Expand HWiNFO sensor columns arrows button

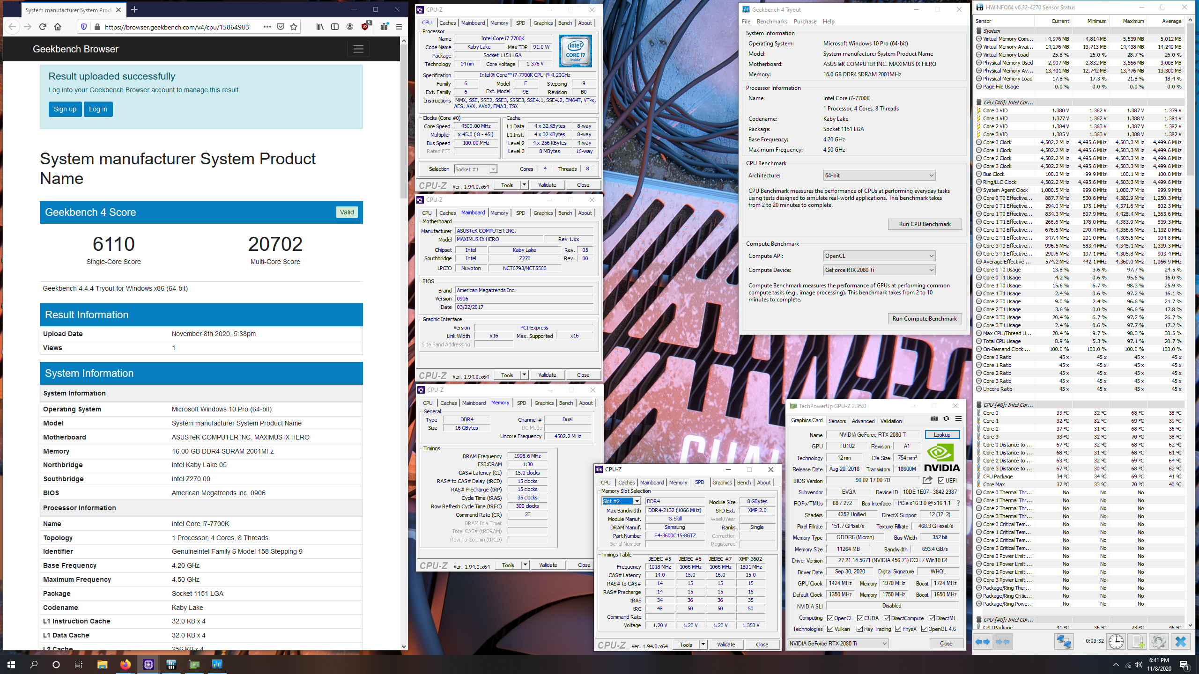tap(983, 642)
